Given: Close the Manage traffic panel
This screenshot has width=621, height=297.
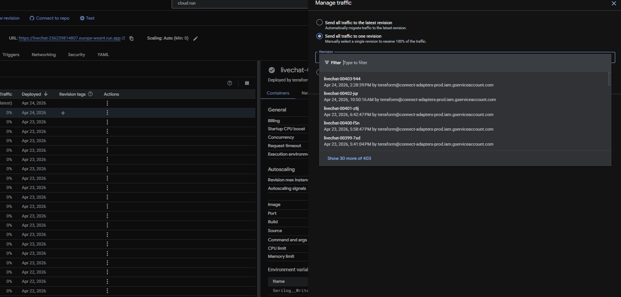Looking at the screenshot, I should 614,3.
